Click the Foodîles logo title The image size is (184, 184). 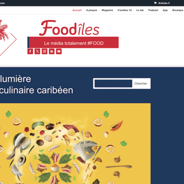tap(69, 28)
